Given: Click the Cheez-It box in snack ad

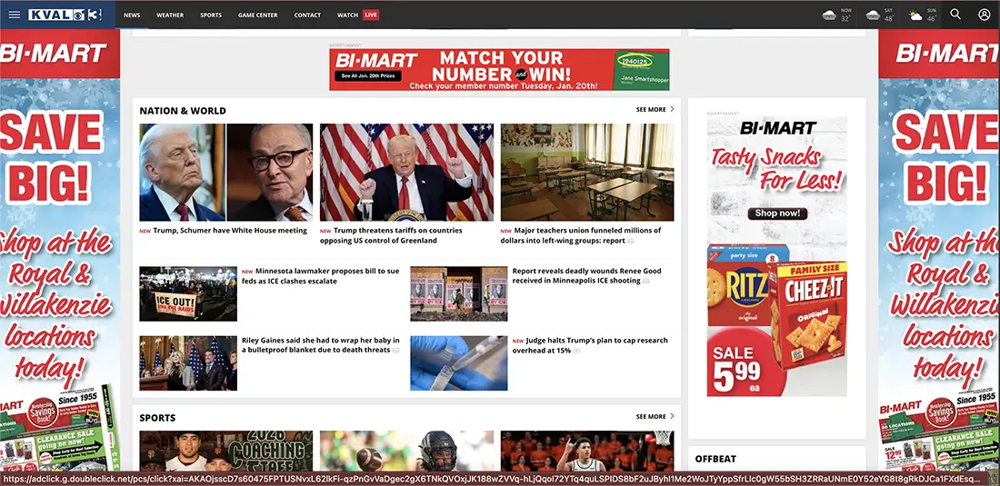Looking at the screenshot, I should [806, 315].
